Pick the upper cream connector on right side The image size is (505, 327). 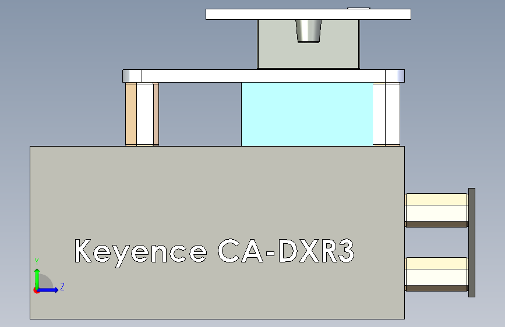436,210
